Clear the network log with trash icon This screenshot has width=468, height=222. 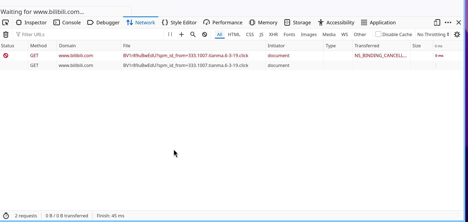coord(6,34)
